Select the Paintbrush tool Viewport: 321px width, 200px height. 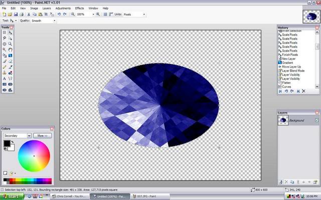5,61
